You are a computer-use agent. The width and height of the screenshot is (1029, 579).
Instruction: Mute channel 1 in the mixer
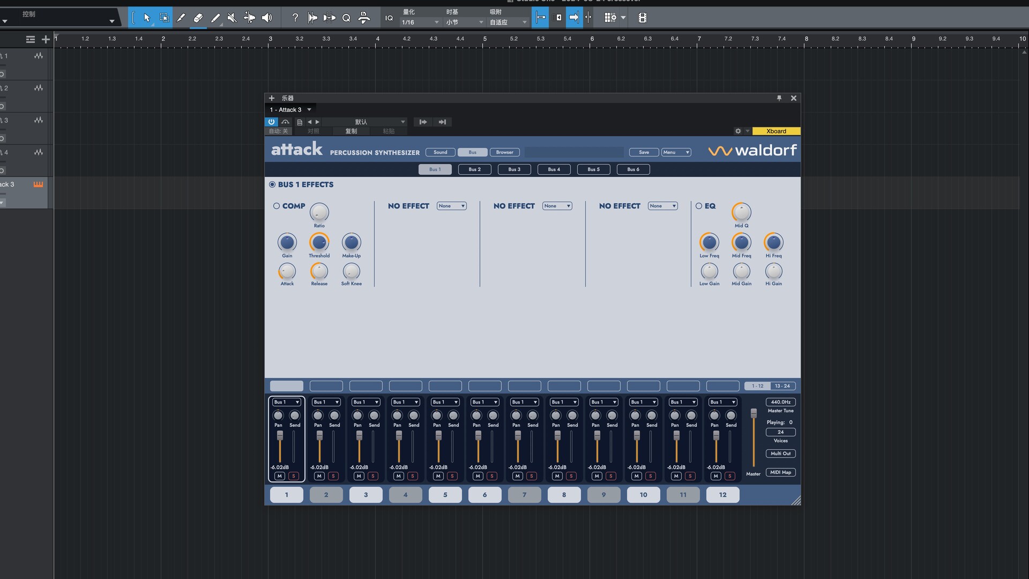click(279, 476)
